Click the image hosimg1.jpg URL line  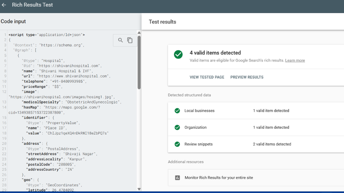[62, 97]
